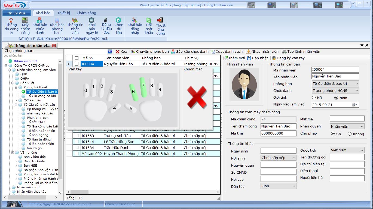Screen dimensions: 373x209
Task: Click the Máy chấm công icon
Action: (25, 20)
